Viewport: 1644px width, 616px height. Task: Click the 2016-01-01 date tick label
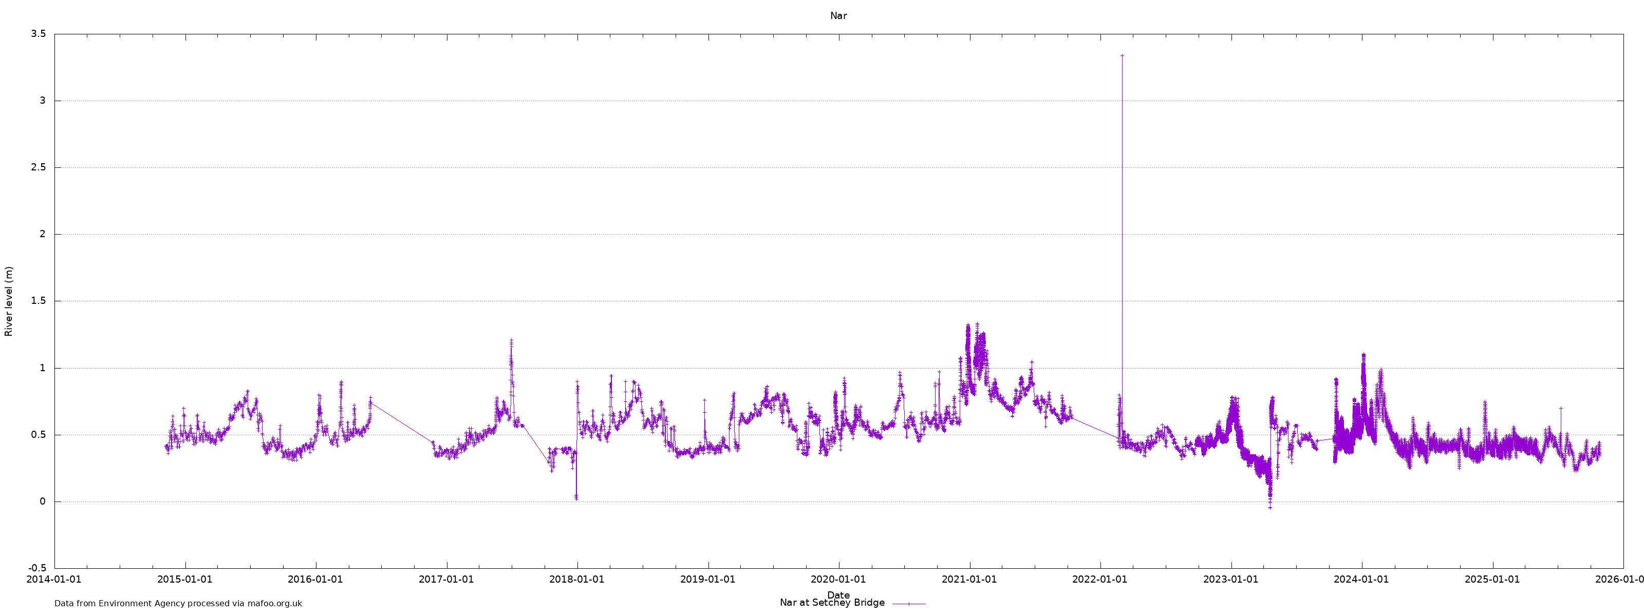point(315,580)
